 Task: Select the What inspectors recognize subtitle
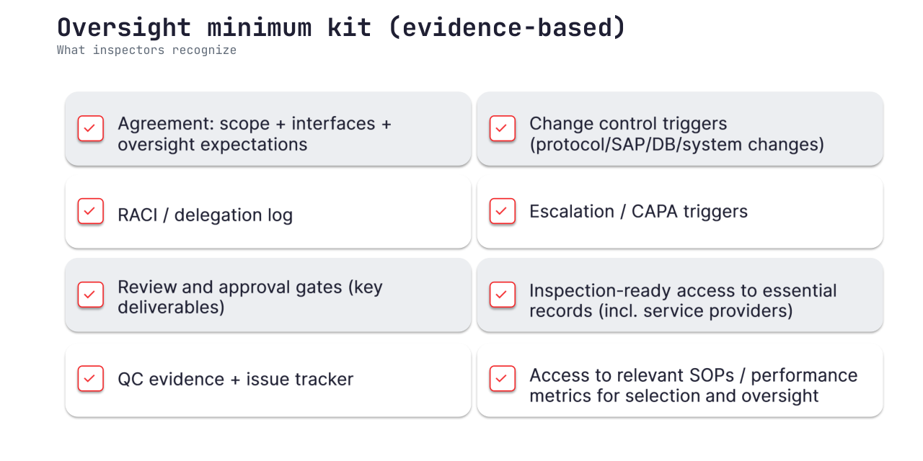tap(146, 50)
